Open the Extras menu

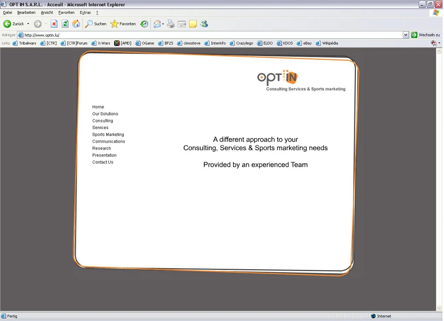(x=85, y=12)
